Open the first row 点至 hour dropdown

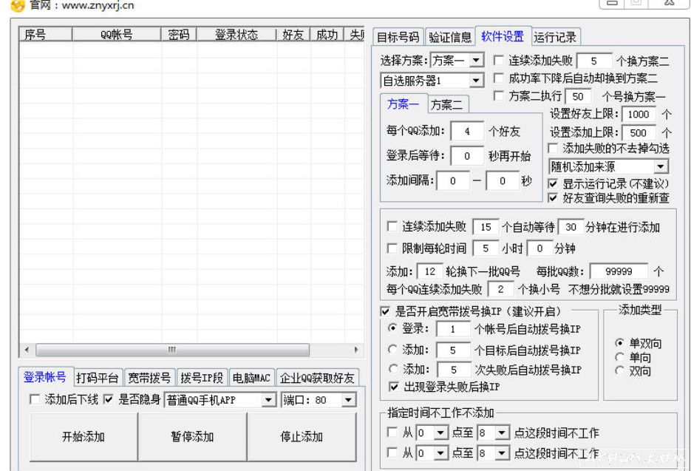pos(502,433)
